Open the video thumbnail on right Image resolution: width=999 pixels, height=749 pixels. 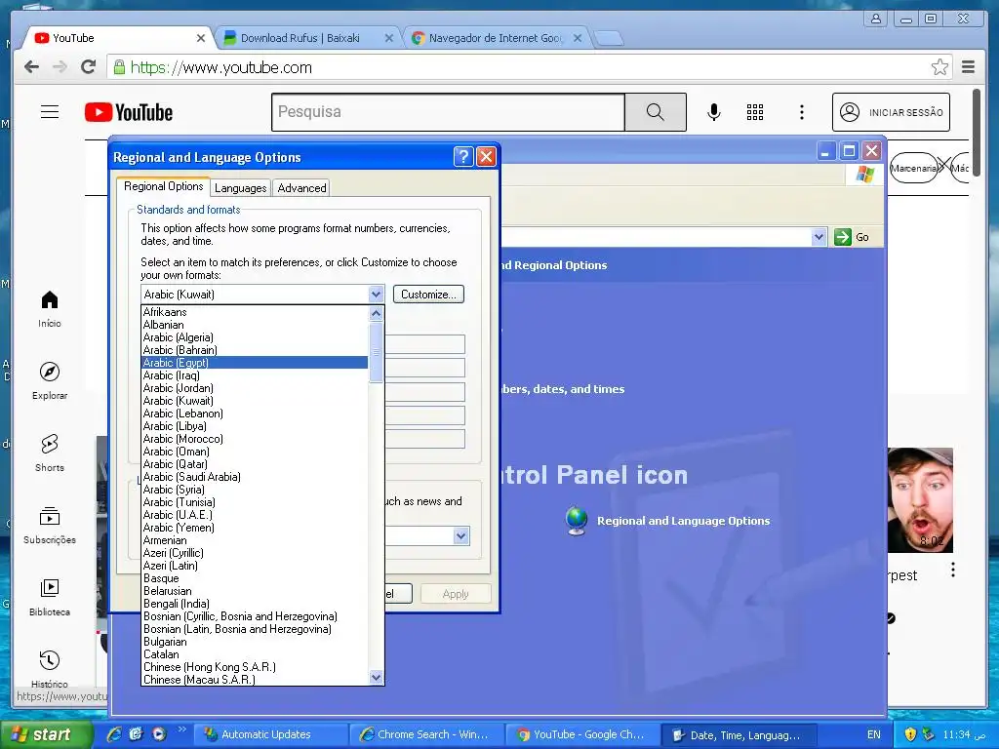point(920,500)
